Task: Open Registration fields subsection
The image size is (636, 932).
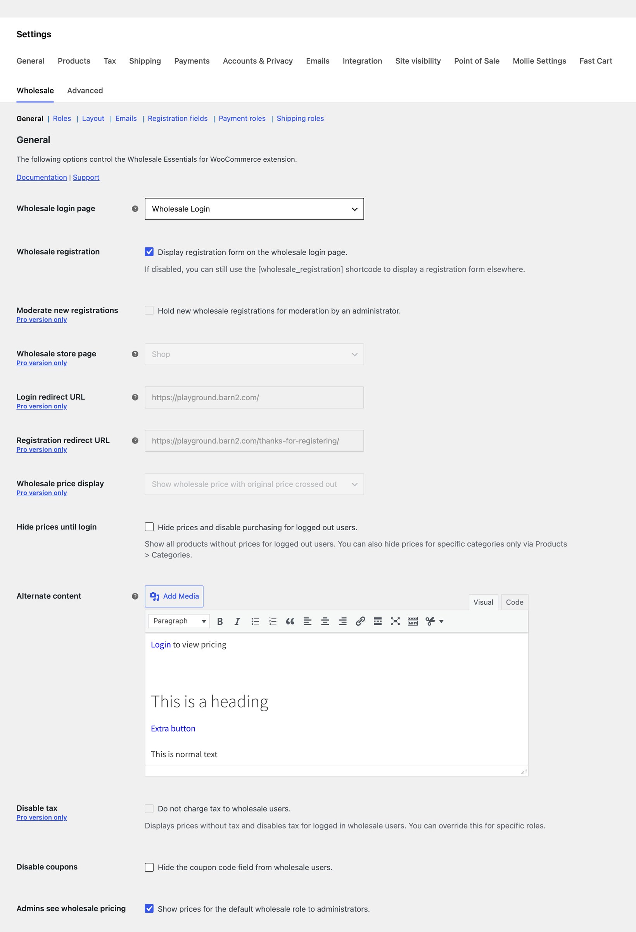Action: (178, 118)
